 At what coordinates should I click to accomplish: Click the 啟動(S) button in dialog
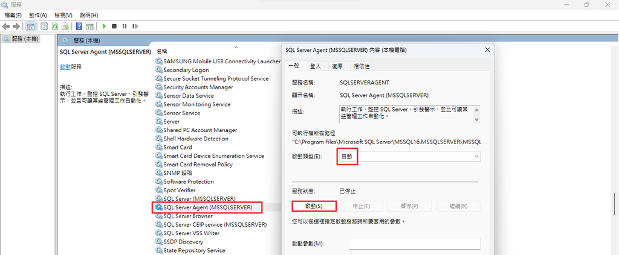314,206
